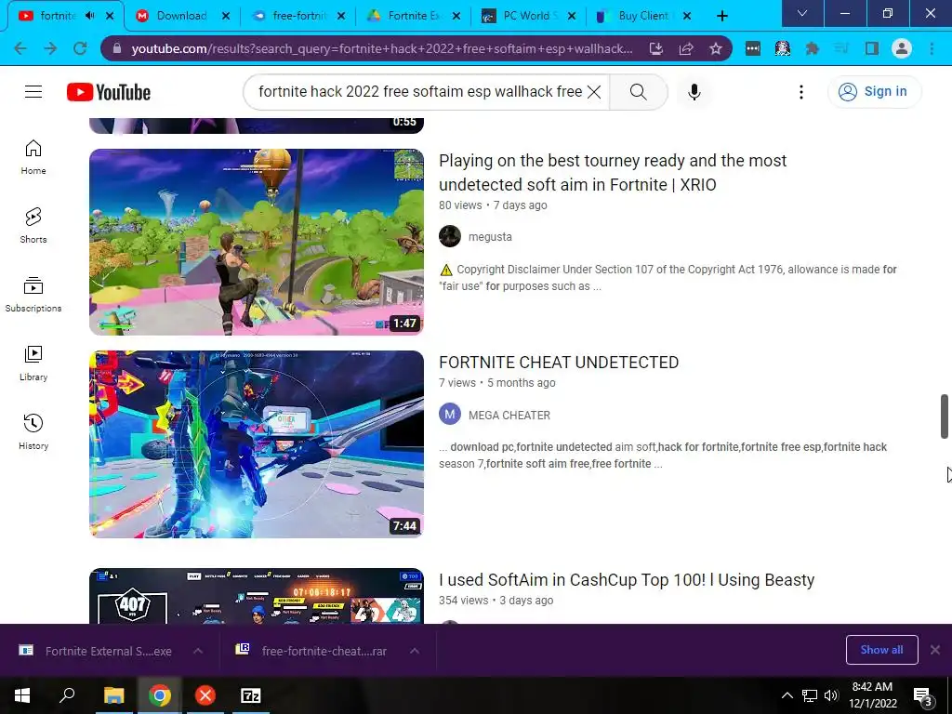Click Show all downloads
Viewport: 952px width, 714px height.
click(881, 650)
